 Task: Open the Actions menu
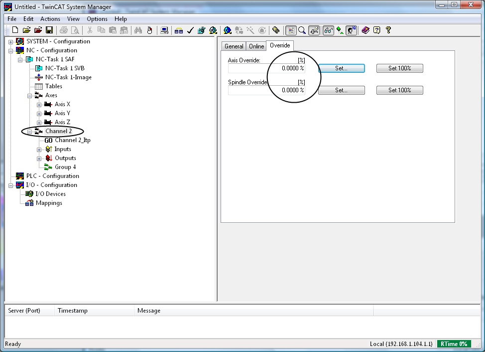coord(50,19)
